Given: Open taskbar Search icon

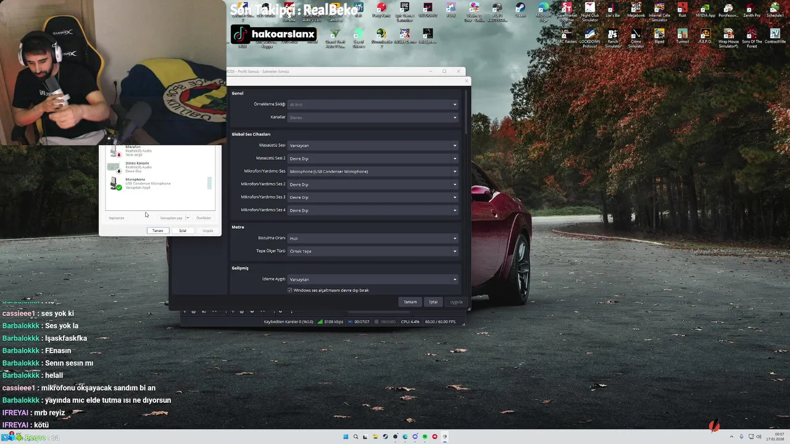Looking at the screenshot, I should (355, 437).
